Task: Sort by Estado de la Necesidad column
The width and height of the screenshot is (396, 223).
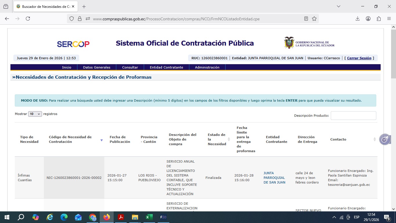Action: pos(229,139)
